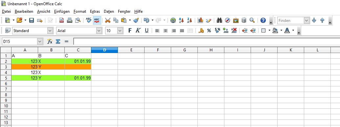Insert a chart
Image resolution: width=340 pixels, height=127 pixels.
coord(201,20)
